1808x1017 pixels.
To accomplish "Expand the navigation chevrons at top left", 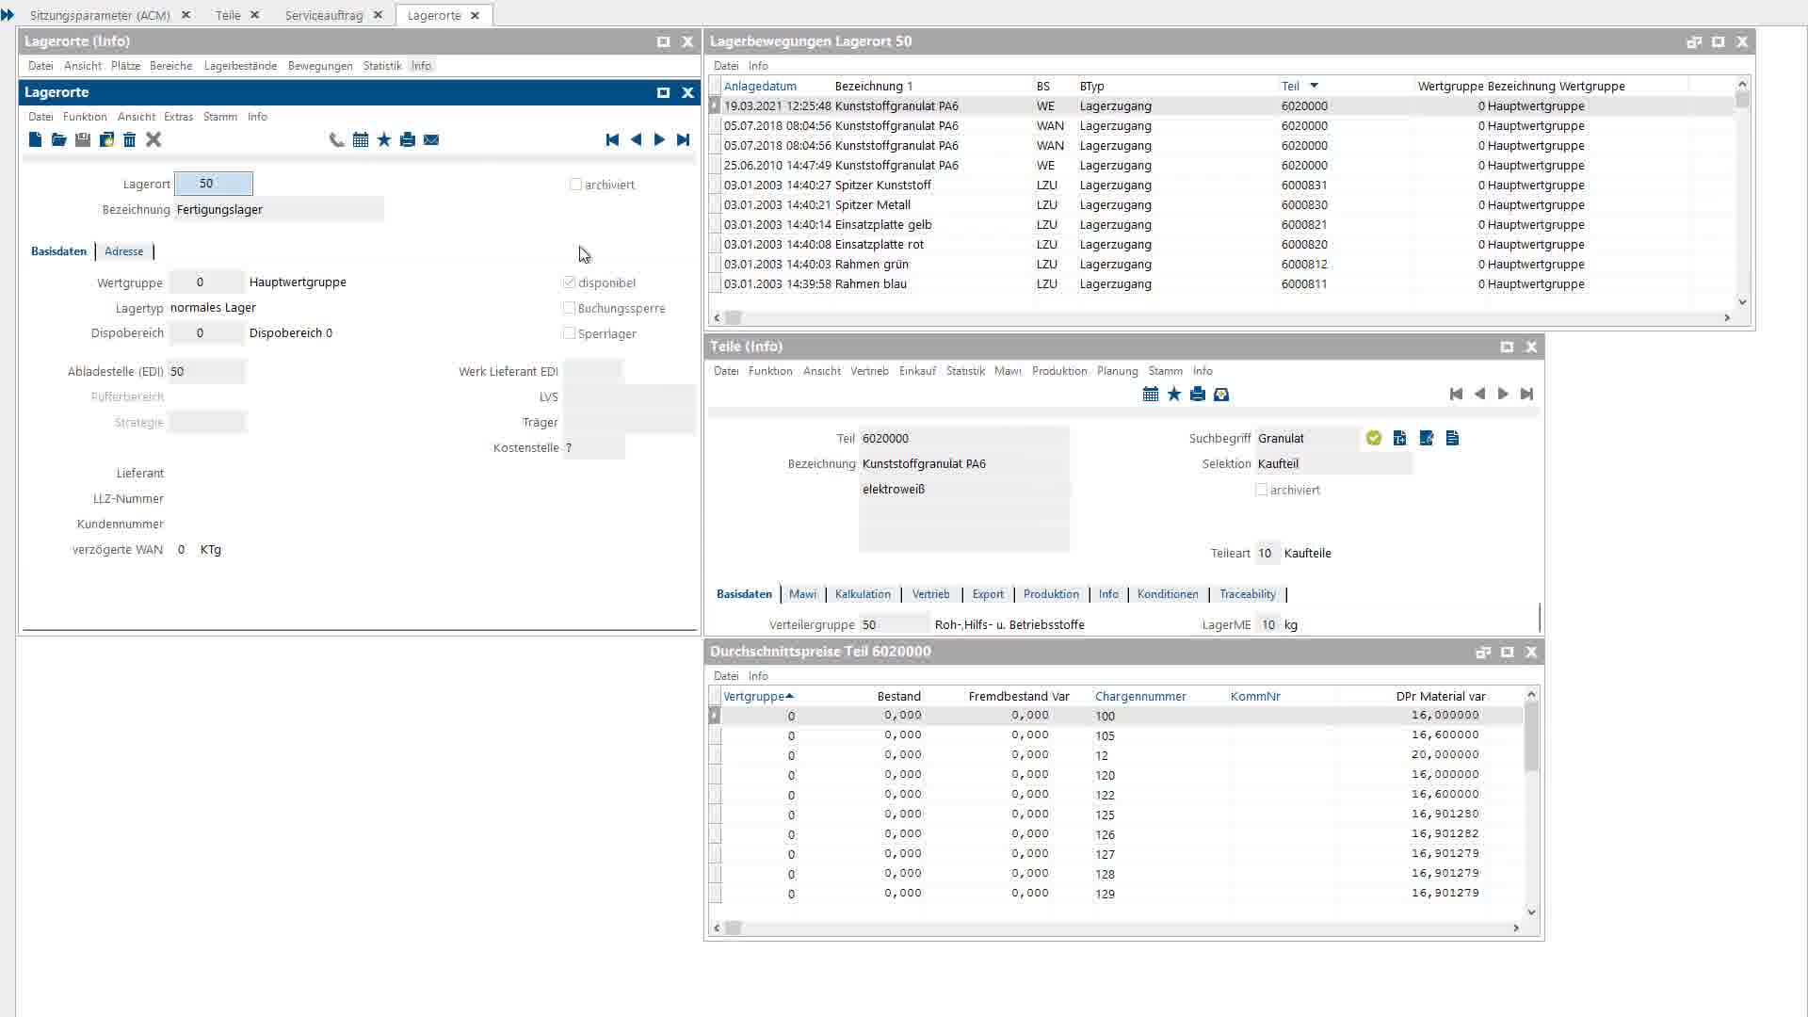I will point(8,15).
